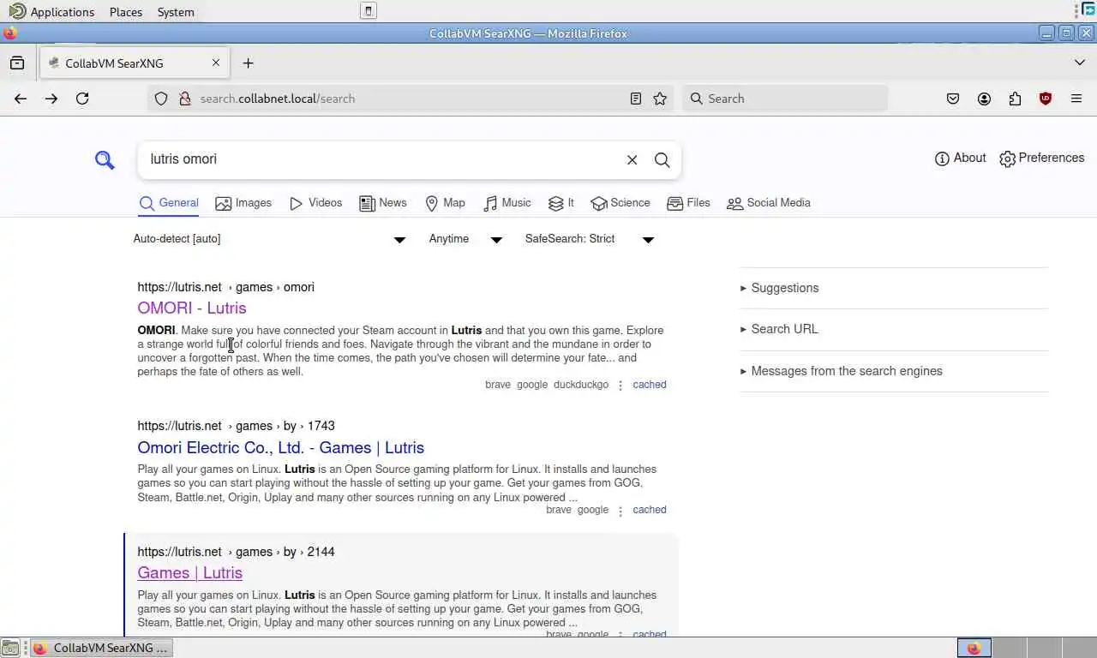Close the CollabVM SearXNG tab
Viewport: 1097px width, 658px height.
coord(216,63)
